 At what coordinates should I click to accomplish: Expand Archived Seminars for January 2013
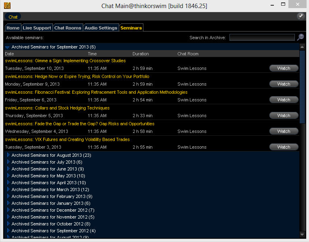point(8,203)
